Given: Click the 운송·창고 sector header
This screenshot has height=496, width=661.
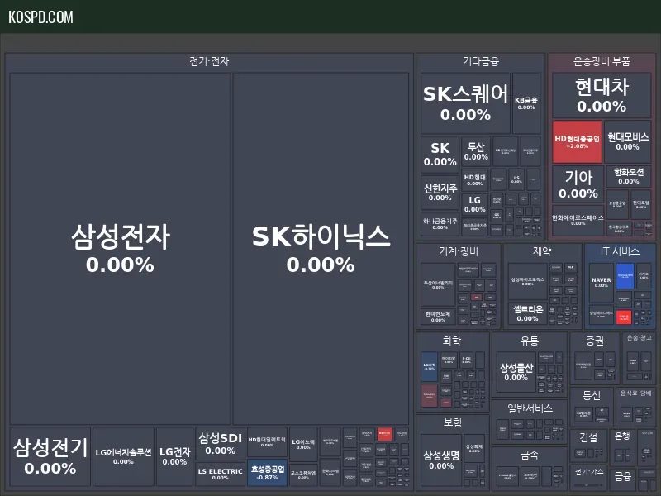Looking at the screenshot, I should (x=639, y=338).
